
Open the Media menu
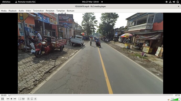[4, 11]
